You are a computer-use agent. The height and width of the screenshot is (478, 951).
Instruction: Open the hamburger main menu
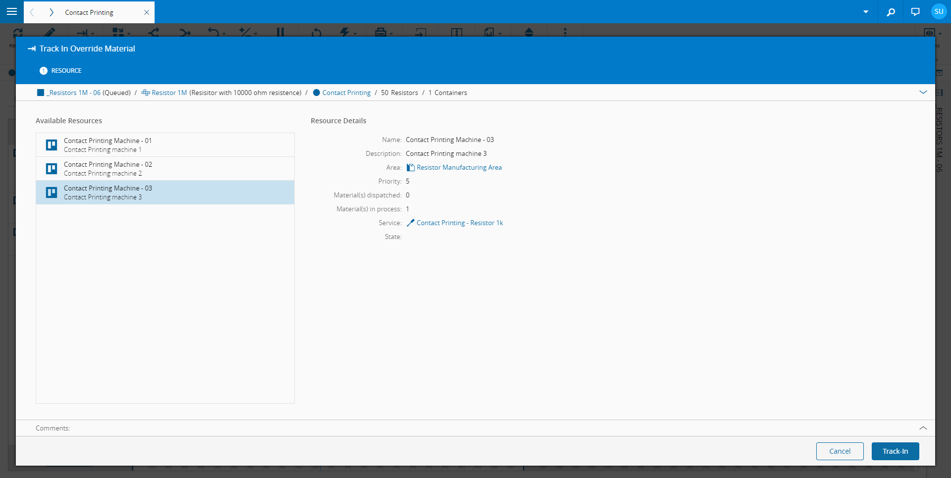click(x=12, y=11)
